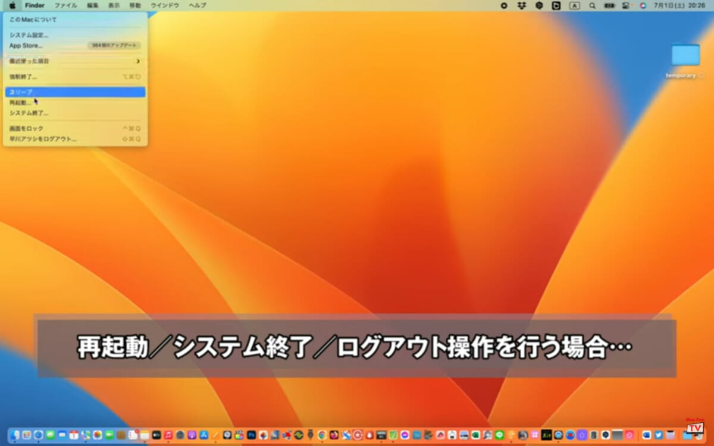This screenshot has width=714, height=446.
Task: Launch Google Chrome from the Dock
Action: point(321,435)
